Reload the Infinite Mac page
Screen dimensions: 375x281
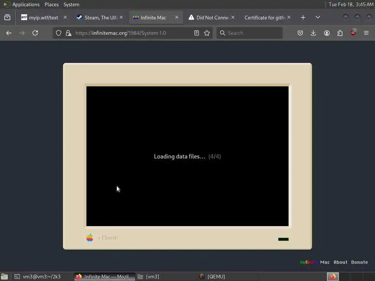pos(35,33)
